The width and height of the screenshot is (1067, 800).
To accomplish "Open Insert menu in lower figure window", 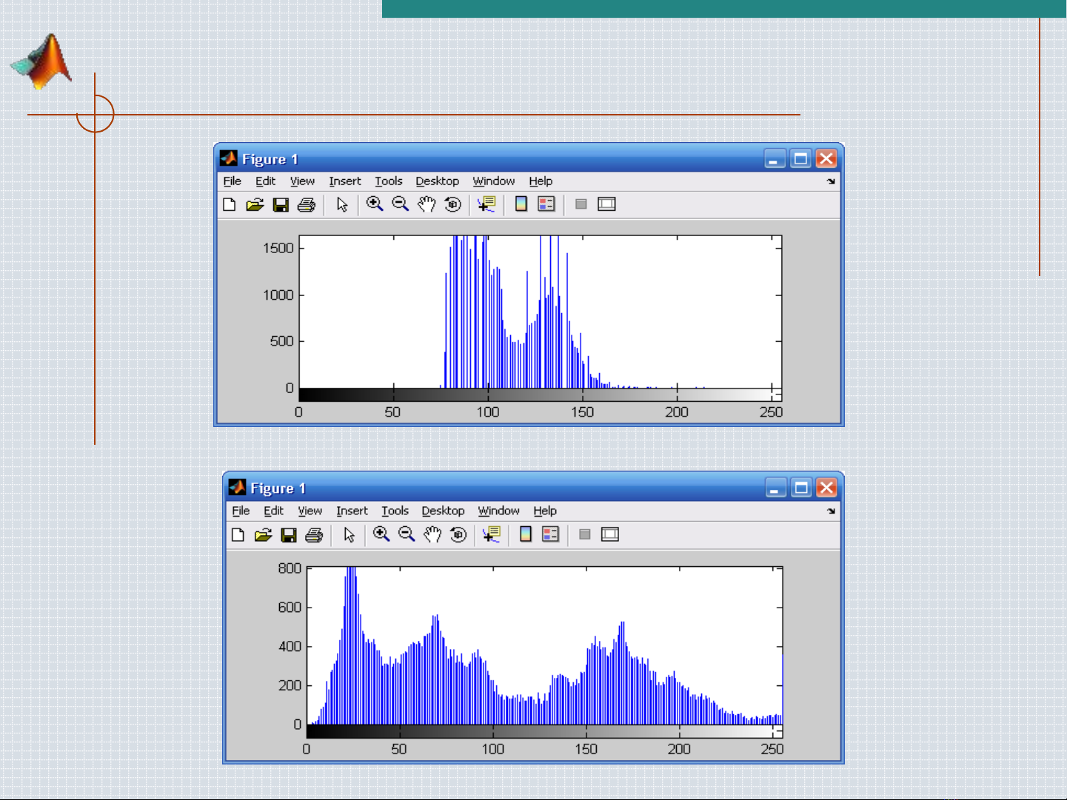I will (352, 511).
